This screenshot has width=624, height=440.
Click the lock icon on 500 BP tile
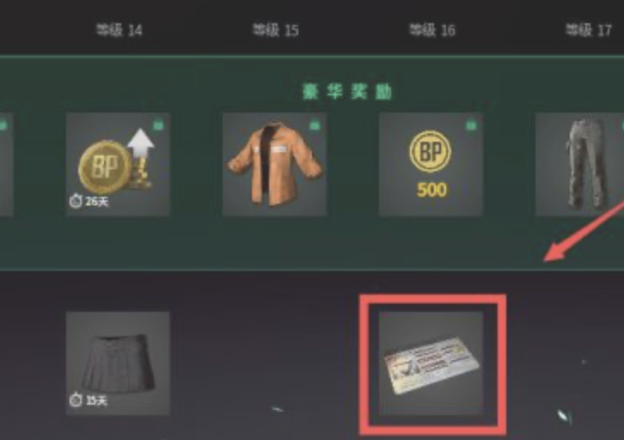pos(471,125)
